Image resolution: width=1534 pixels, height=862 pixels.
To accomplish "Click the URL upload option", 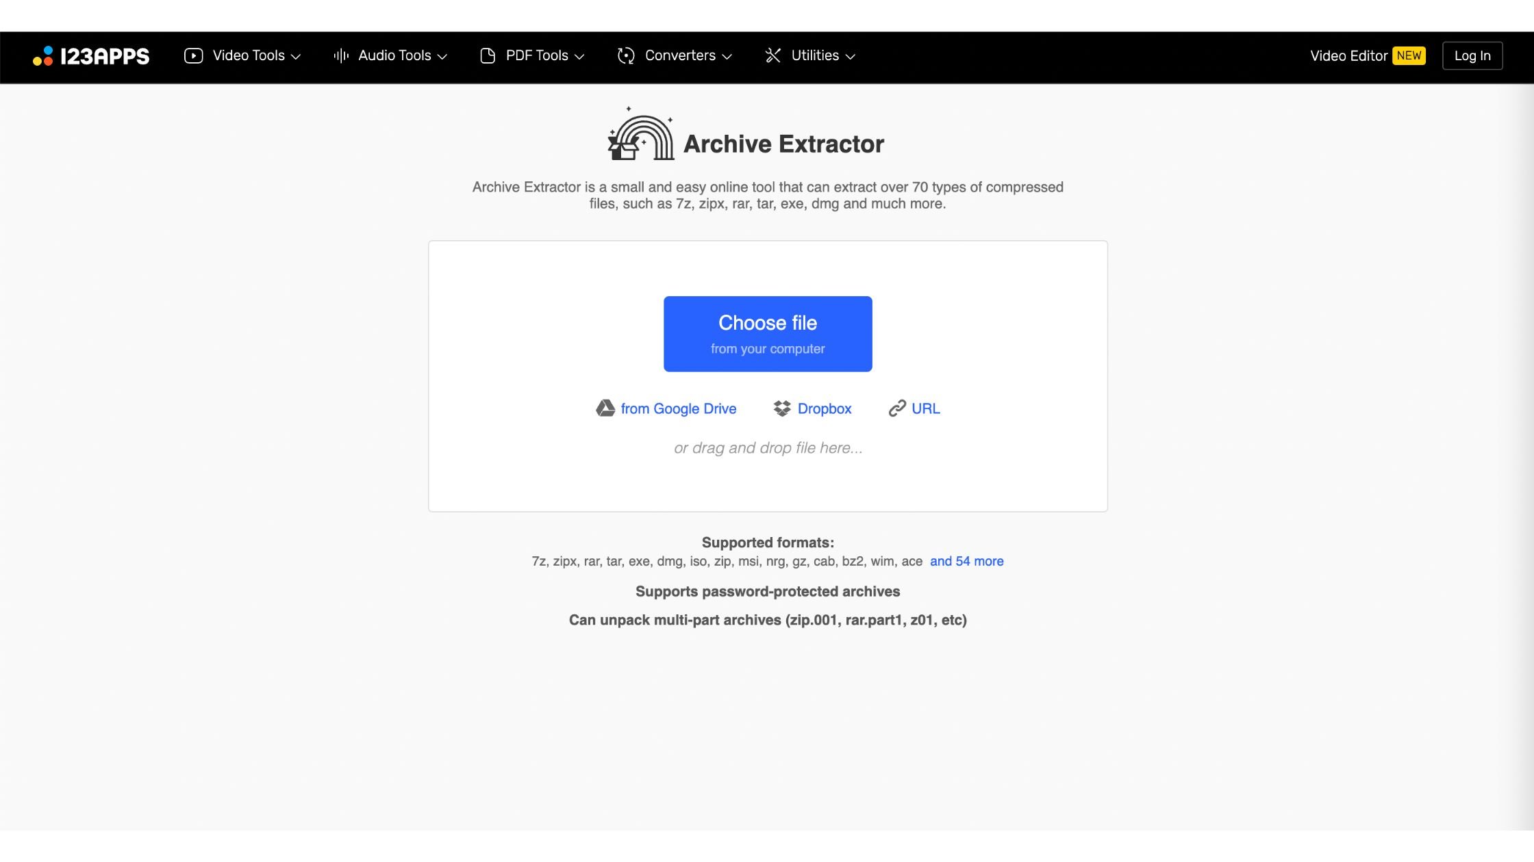I will coord(912,408).
